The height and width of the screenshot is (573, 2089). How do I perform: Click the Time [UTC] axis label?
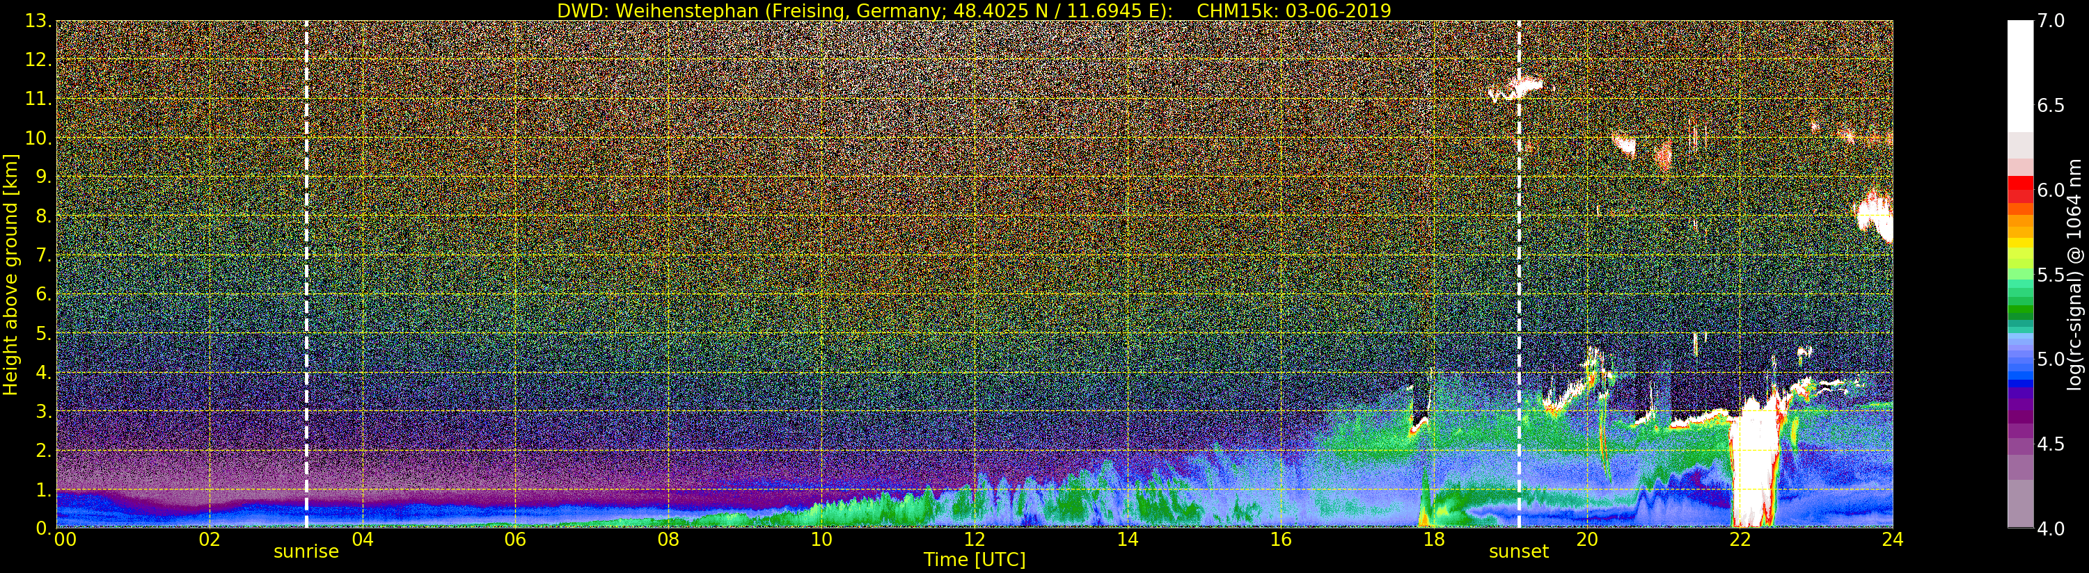(974, 559)
